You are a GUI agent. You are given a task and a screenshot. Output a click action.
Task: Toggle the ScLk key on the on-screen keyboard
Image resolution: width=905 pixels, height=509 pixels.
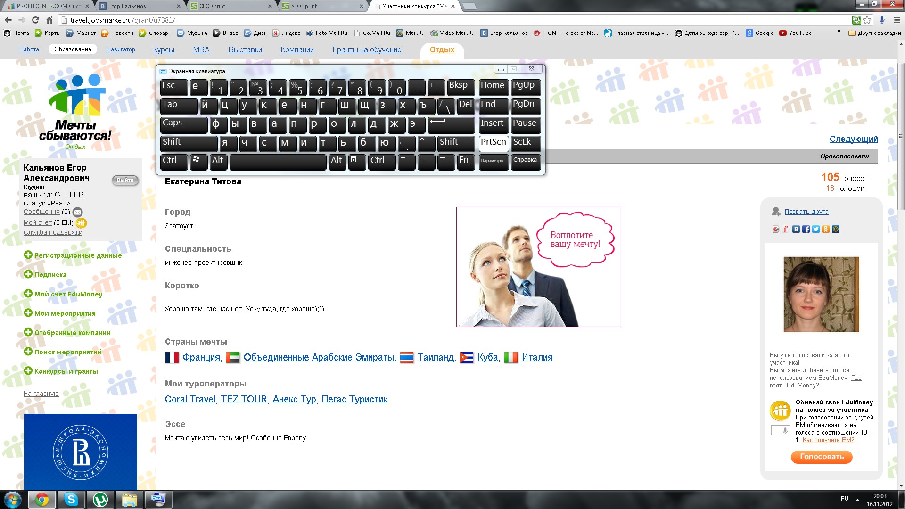(x=525, y=143)
